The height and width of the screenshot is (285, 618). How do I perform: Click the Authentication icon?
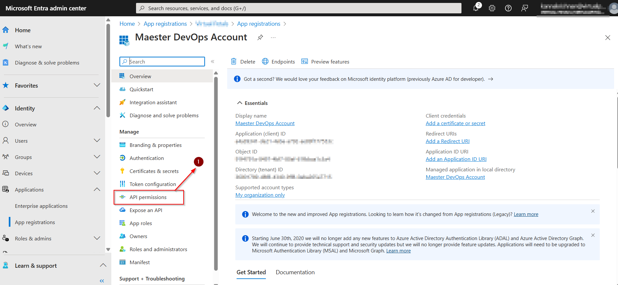coord(122,158)
